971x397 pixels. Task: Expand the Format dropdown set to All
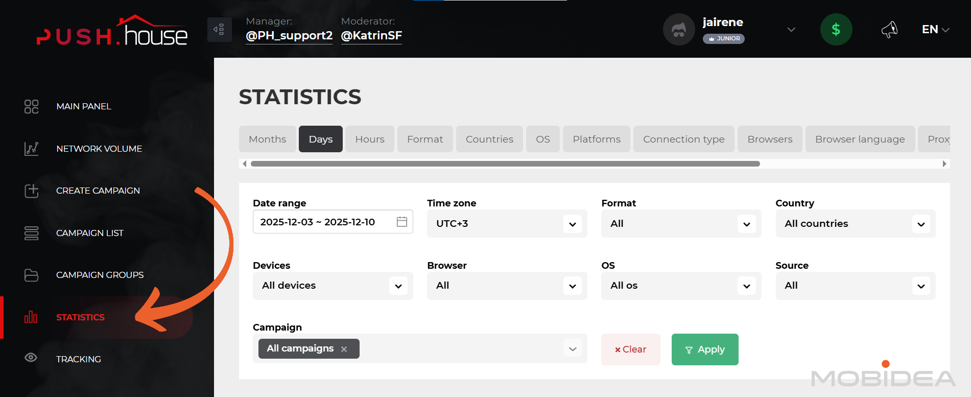[x=746, y=224]
